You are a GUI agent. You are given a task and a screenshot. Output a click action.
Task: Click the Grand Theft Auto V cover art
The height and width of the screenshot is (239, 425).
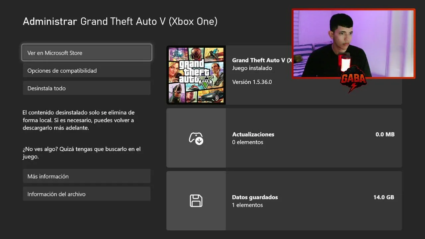coord(196,75)
